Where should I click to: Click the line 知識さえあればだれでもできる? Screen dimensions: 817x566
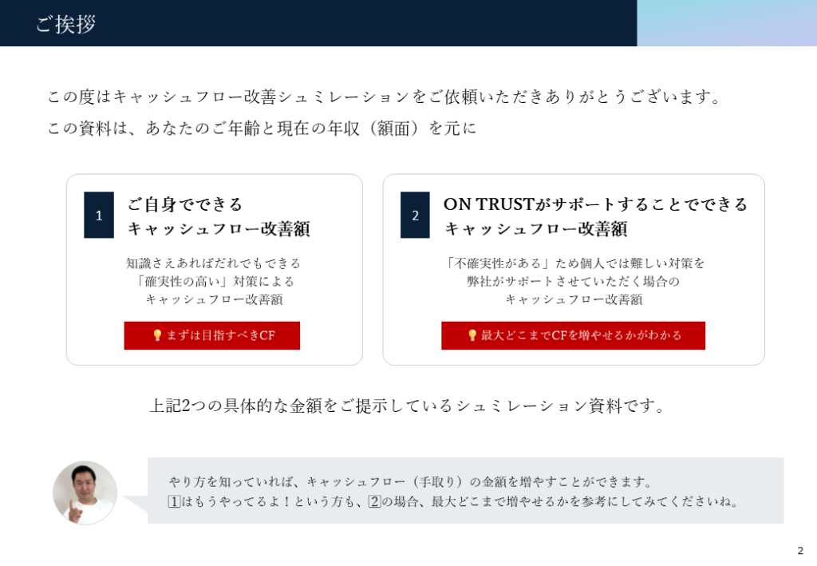pos(214,263)
